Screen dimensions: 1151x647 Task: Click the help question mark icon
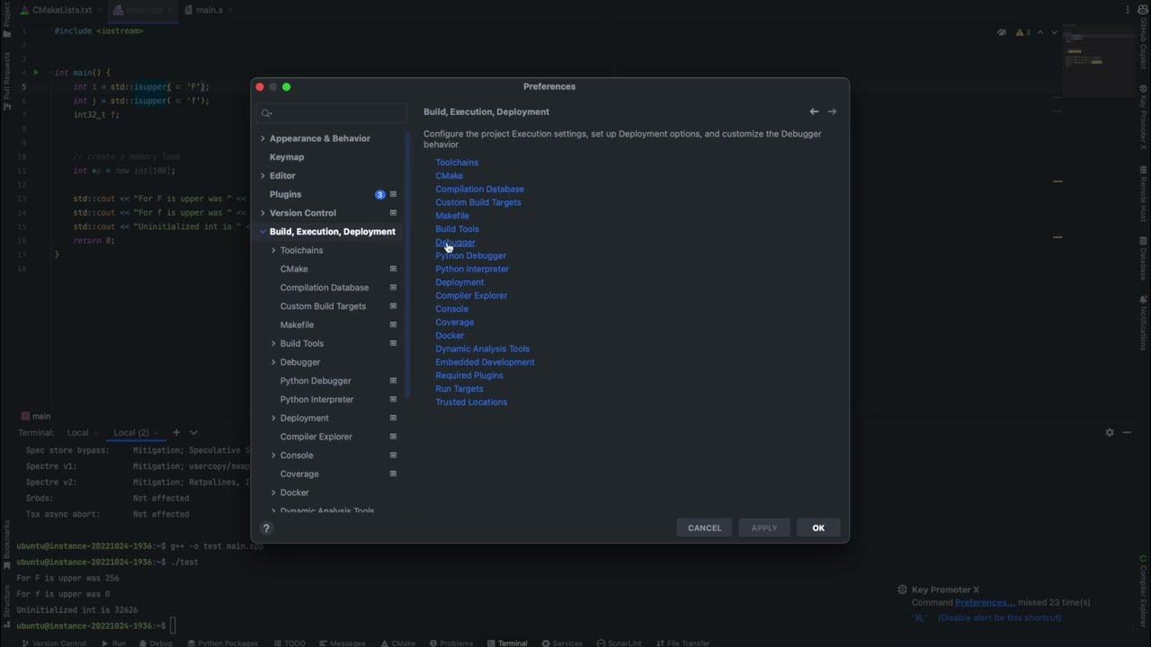(x=266, y=528)
